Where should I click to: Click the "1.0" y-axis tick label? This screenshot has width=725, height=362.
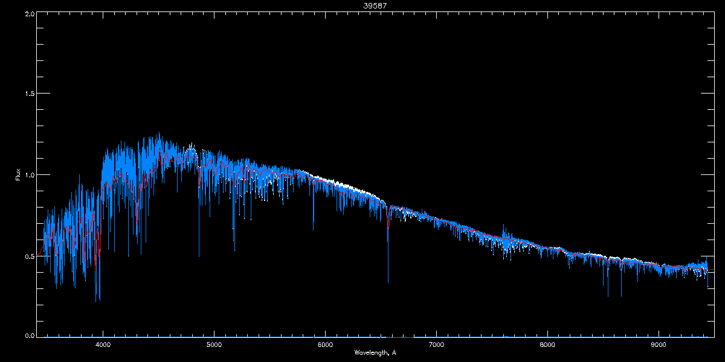coord(29,175)
